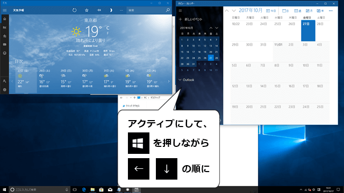Click up arrow in File Explorer window
344x193 pixels.
[134, 98]
